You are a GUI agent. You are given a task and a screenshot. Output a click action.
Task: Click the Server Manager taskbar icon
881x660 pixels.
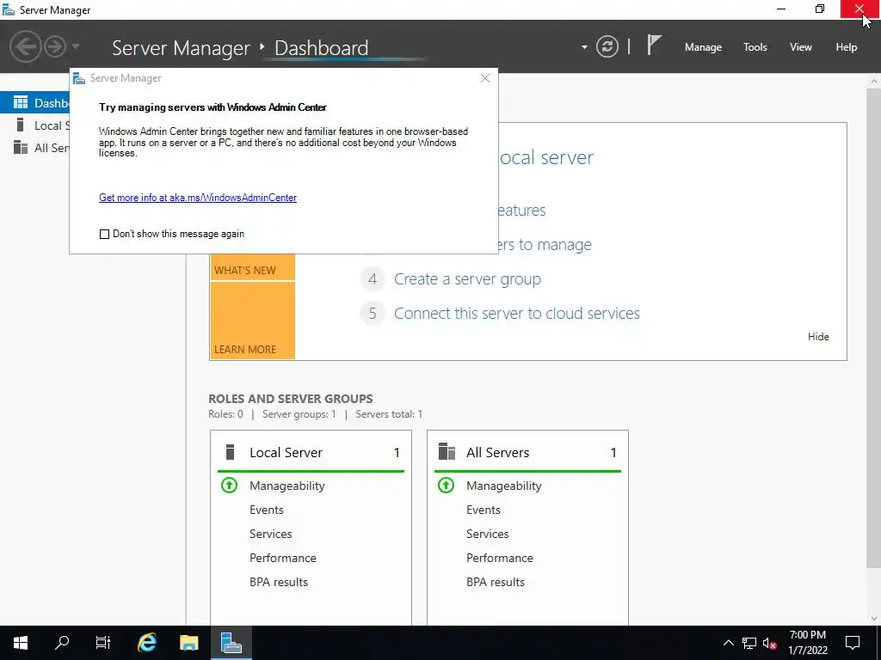[x=231, y=643]
